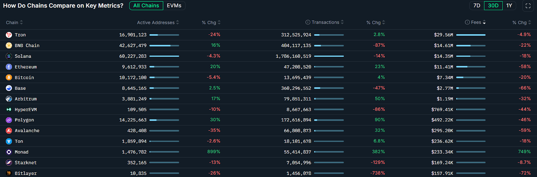
Task: Click the Ethereum logo icon
Action: click(9, 67)
